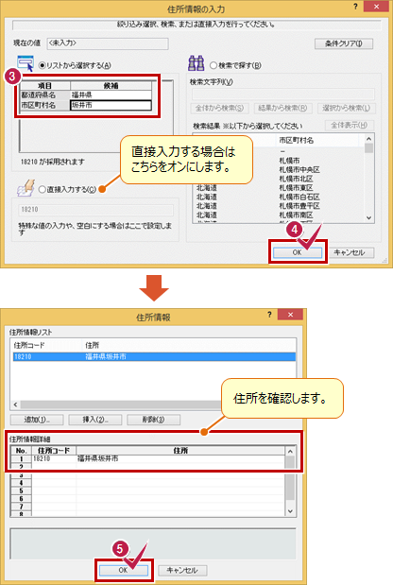This screenshot has height=585, width=393.
Task: Click the 挿入(2) button
Action: pyautogui.click(x=95, y=420)
